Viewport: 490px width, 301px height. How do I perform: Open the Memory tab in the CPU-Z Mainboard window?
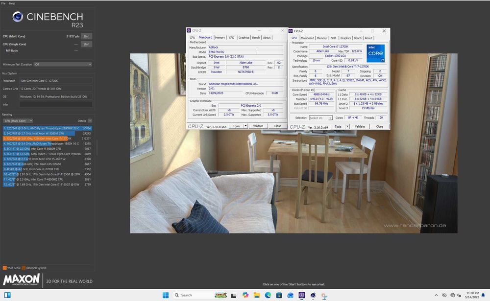[220, 38]
